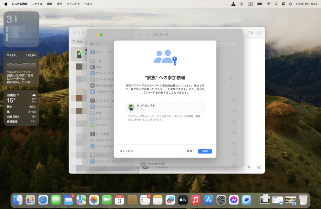Viewport: 321px width, 209px height.
Task: Open Spotlight search in menu bar
Action: [276, 4]
